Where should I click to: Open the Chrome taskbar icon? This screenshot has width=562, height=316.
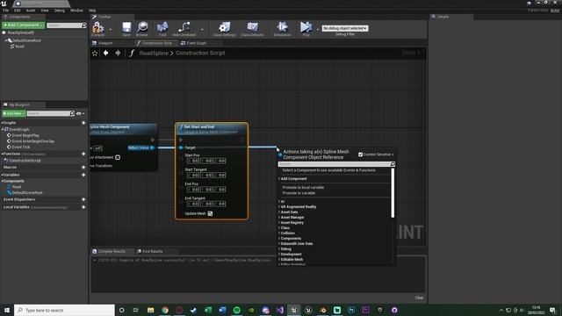pyautogui.click(x=165, y=310)
